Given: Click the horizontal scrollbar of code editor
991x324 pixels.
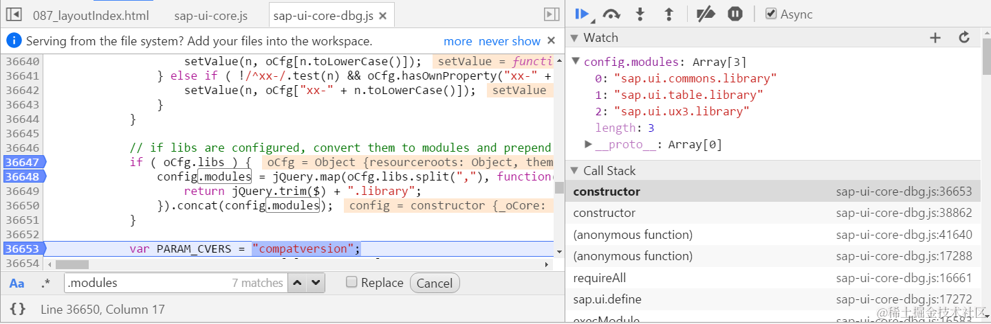Looking at the screenshot, I should (72, 264).
